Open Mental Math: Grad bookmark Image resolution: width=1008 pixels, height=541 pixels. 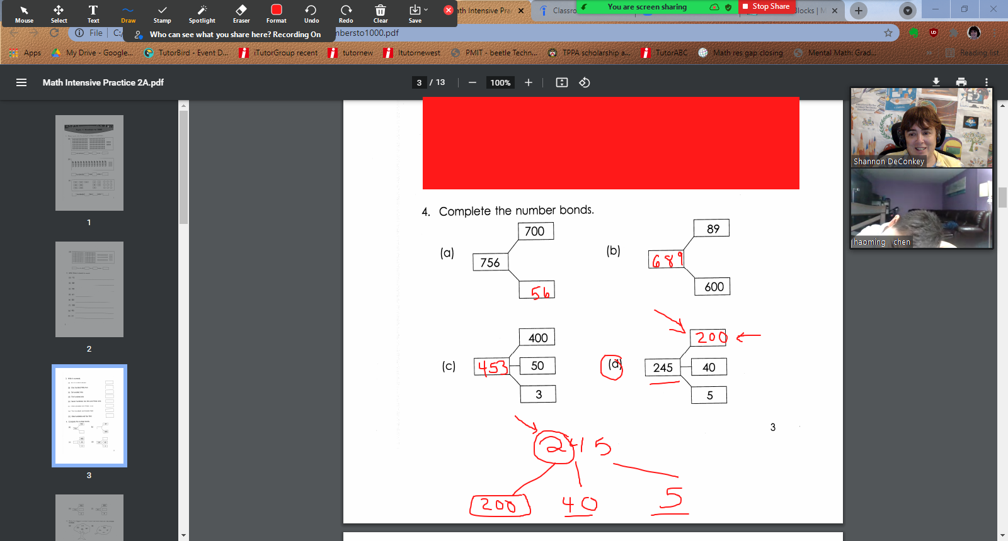[x=835, y=53]
